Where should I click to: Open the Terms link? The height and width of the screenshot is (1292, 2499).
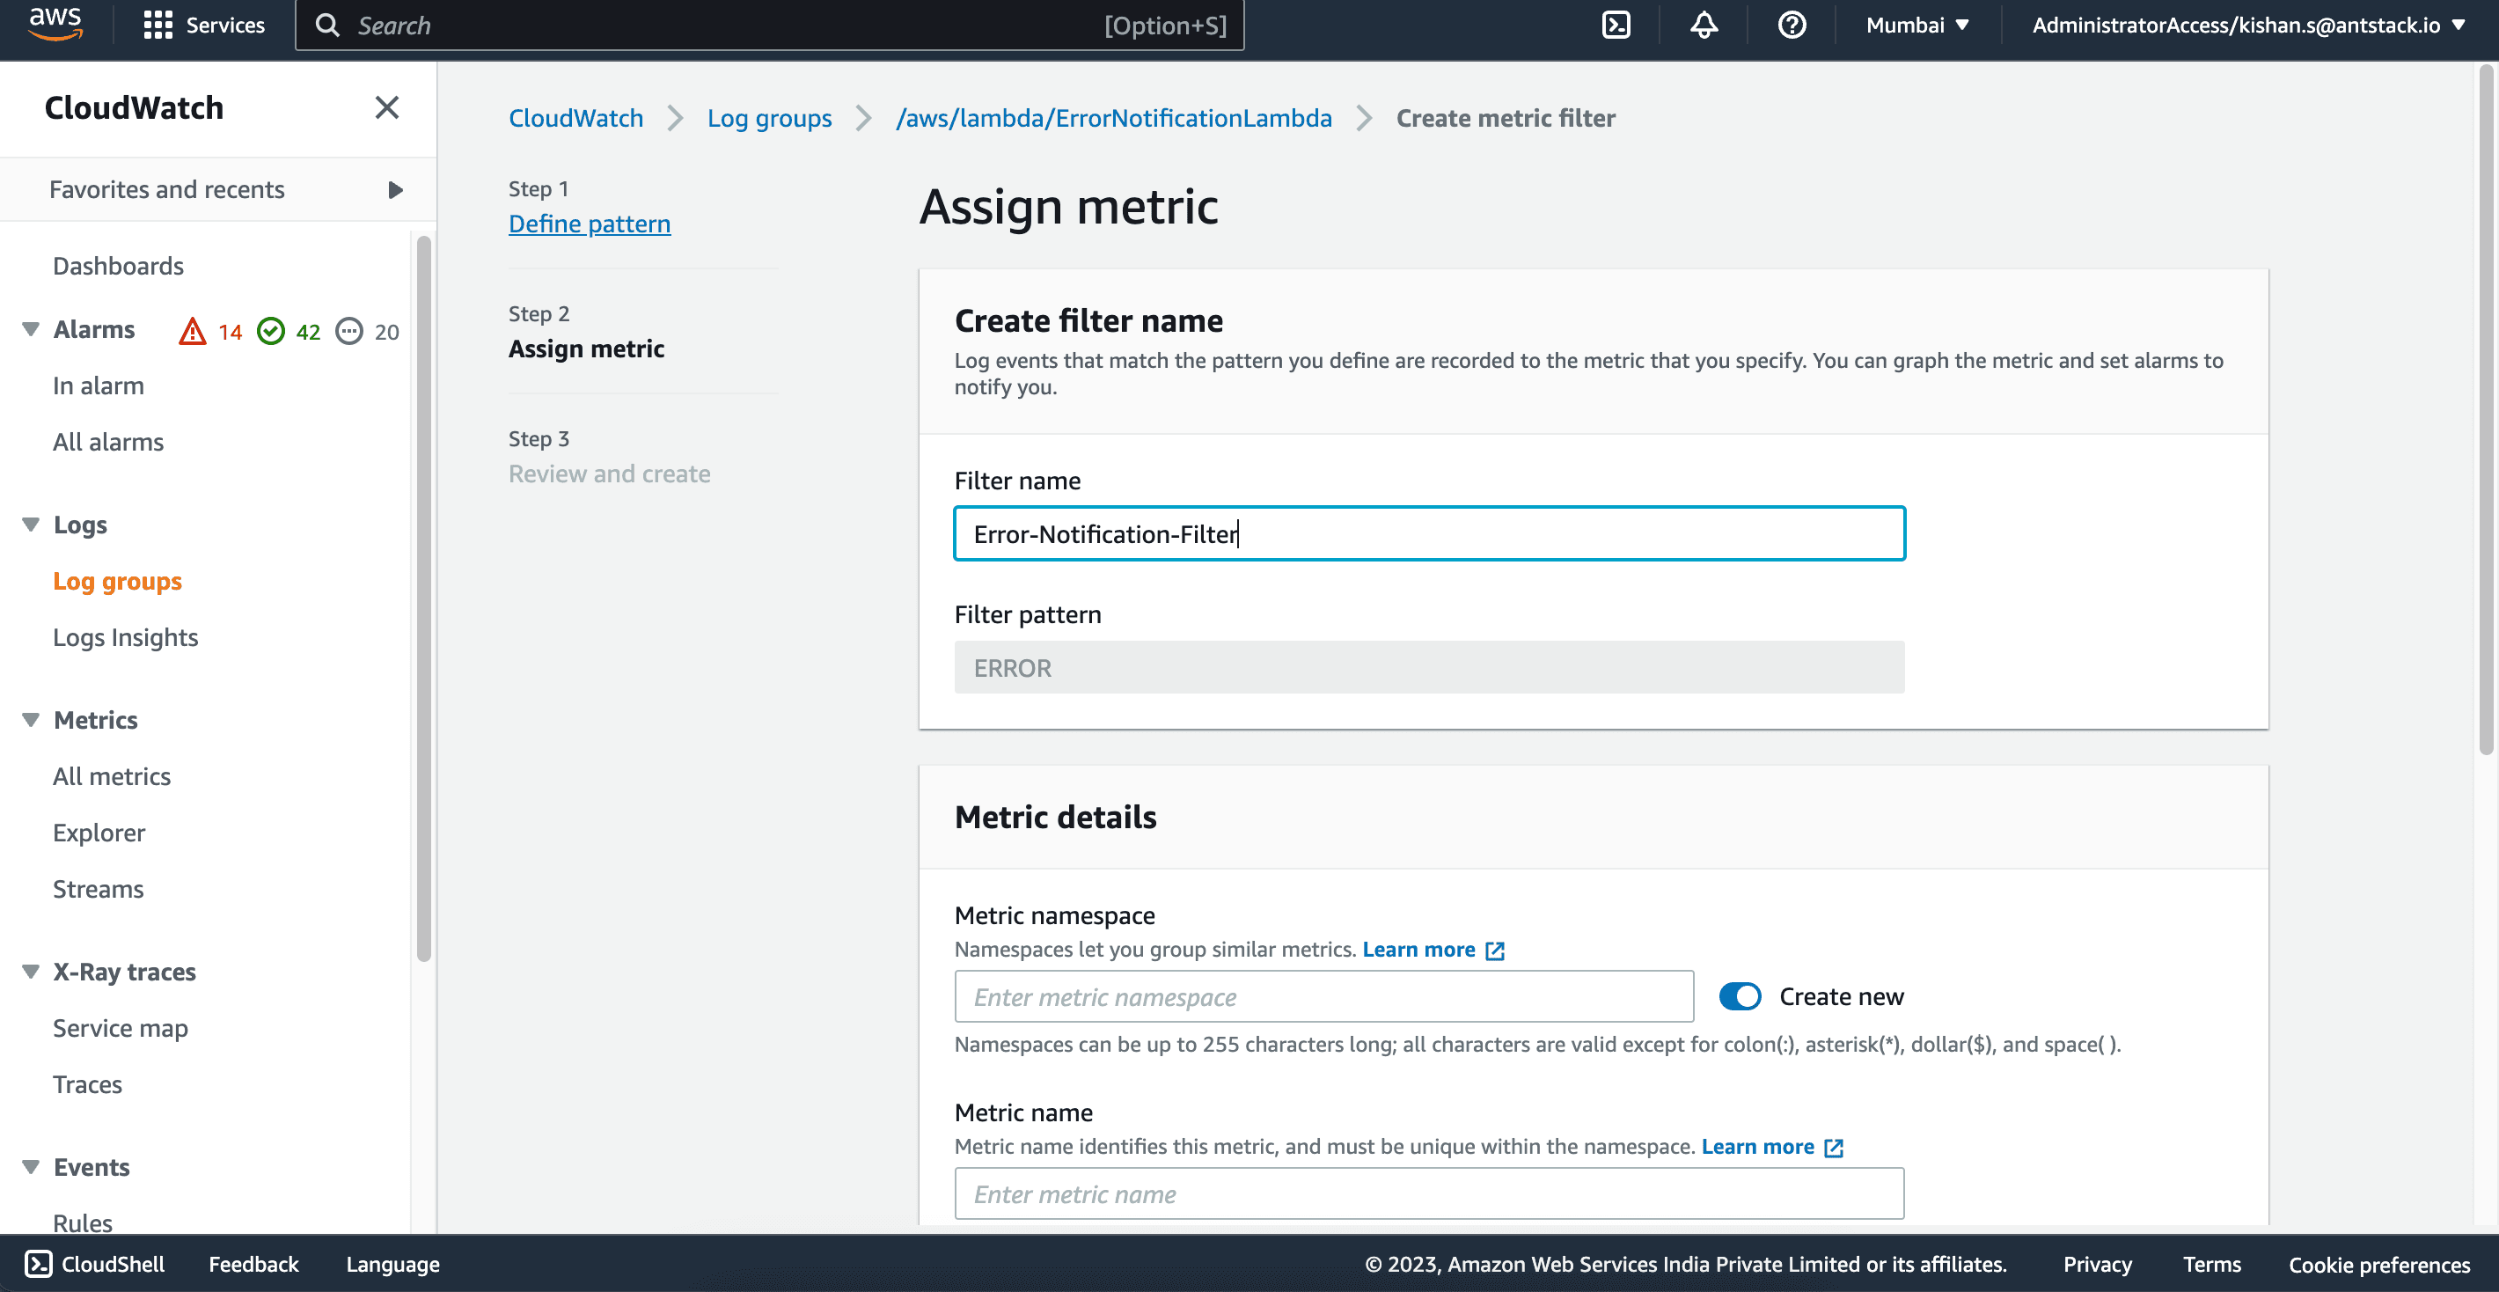(2212, 1264)
